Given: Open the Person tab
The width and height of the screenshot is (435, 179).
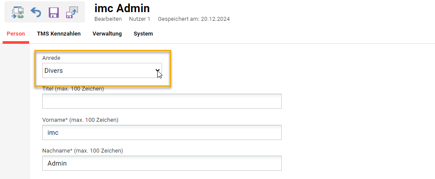Looking at the screenshot, I should [16, 34].
